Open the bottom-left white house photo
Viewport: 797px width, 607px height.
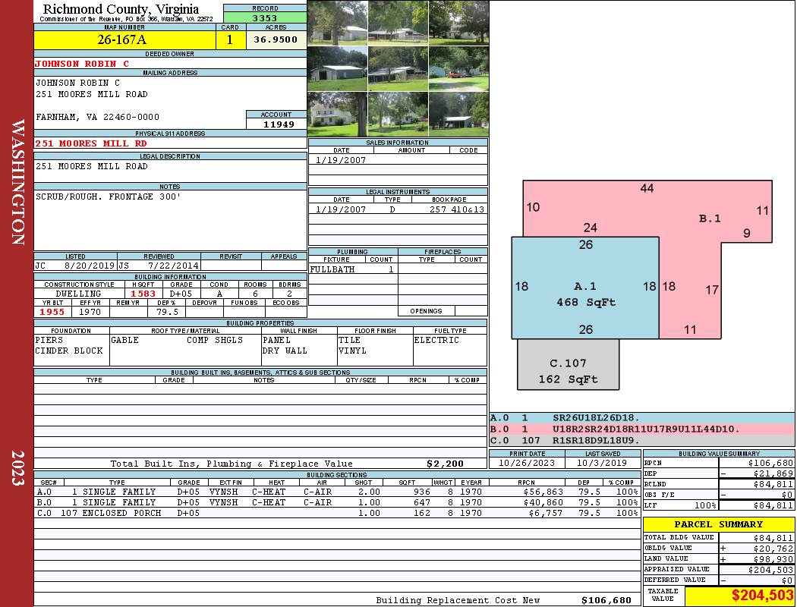(338, 115)
